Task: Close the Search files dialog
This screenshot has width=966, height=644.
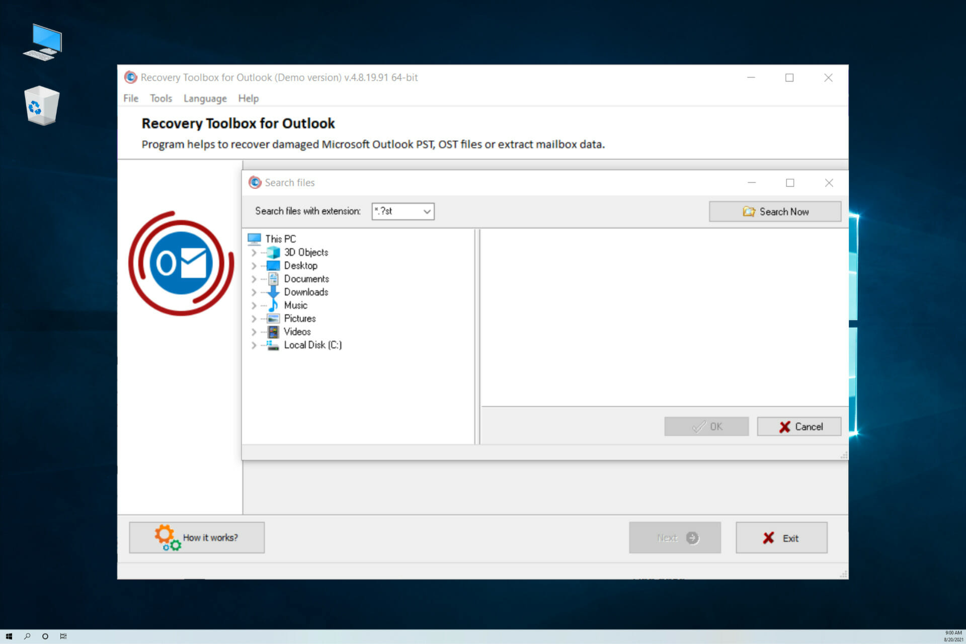Action: coord(829,183)
